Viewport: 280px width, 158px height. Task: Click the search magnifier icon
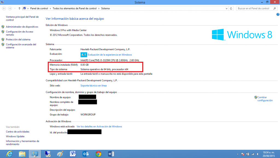275,9
